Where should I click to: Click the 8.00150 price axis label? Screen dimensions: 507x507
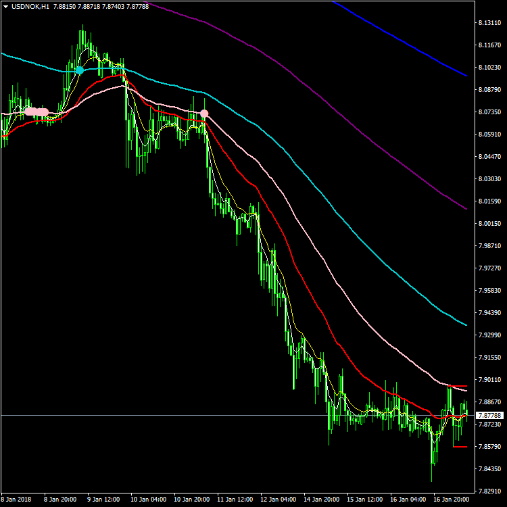[x=489, y=224]
